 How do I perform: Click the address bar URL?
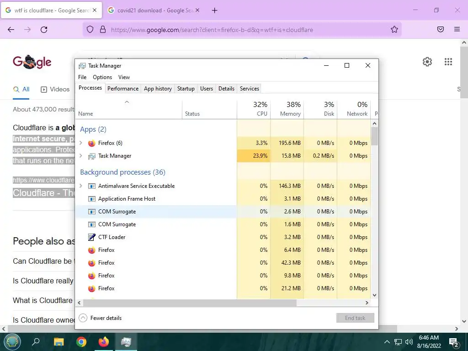click(x=212, y=30)
